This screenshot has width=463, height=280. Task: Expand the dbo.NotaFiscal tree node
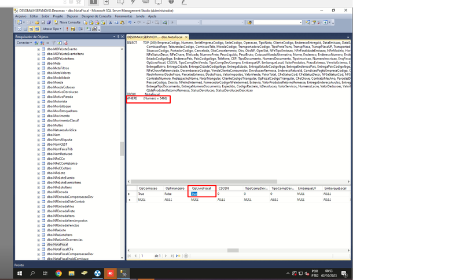point(38,245)
